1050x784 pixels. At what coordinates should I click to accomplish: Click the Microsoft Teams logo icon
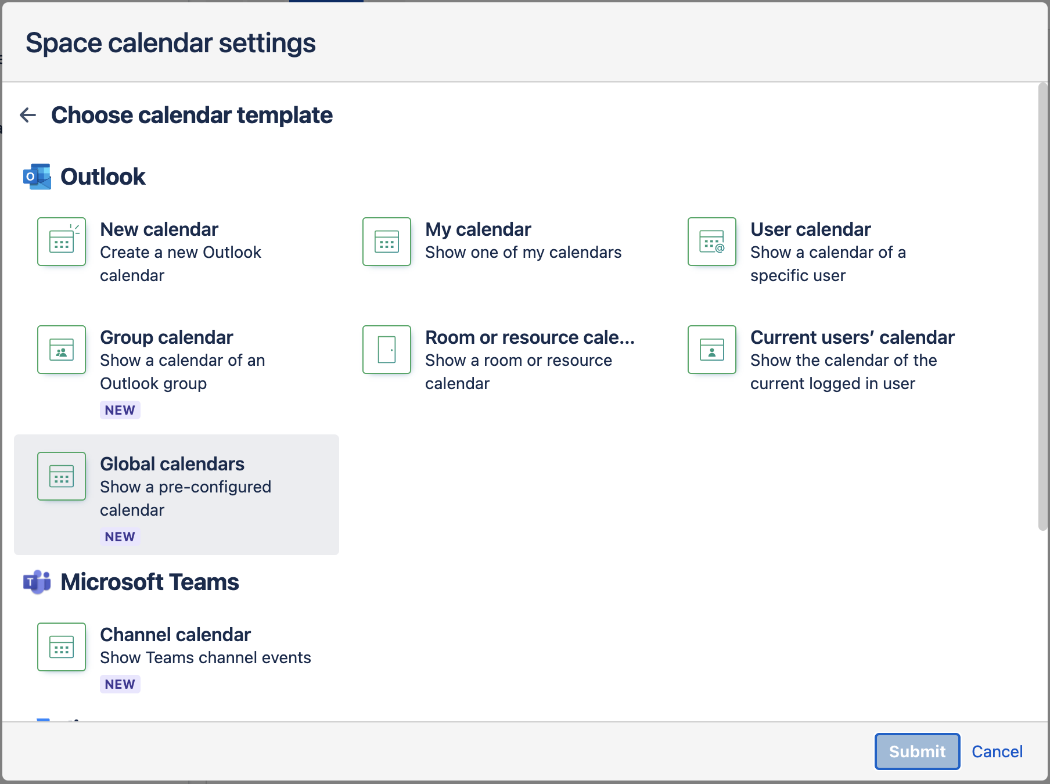pyautogui.click(x=37, y=582)
